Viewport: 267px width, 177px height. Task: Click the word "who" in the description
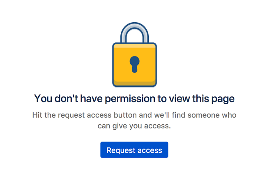click(229, 114)
